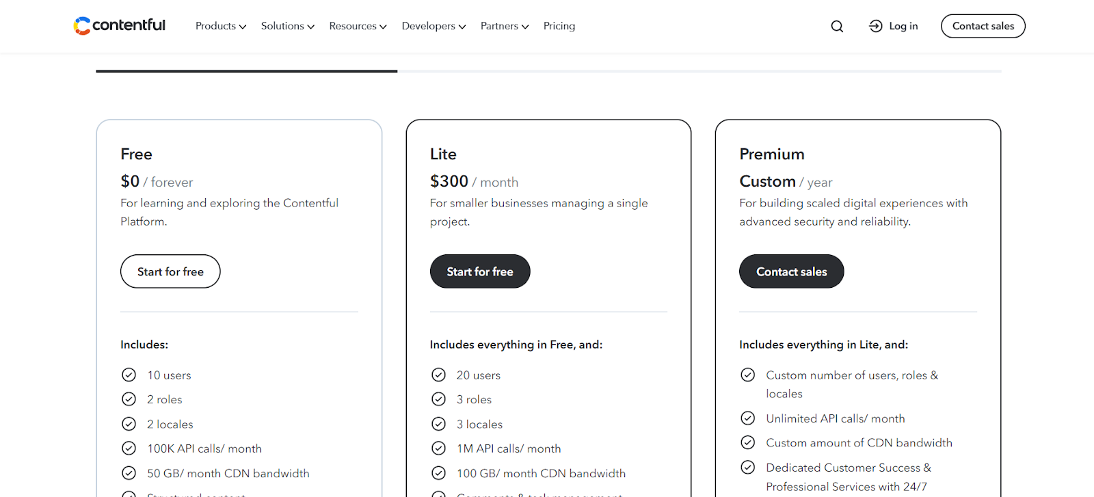Expand the Developers dropdown menu
The height and width of the screenshot is (497, 1094).
click(434, 26)
